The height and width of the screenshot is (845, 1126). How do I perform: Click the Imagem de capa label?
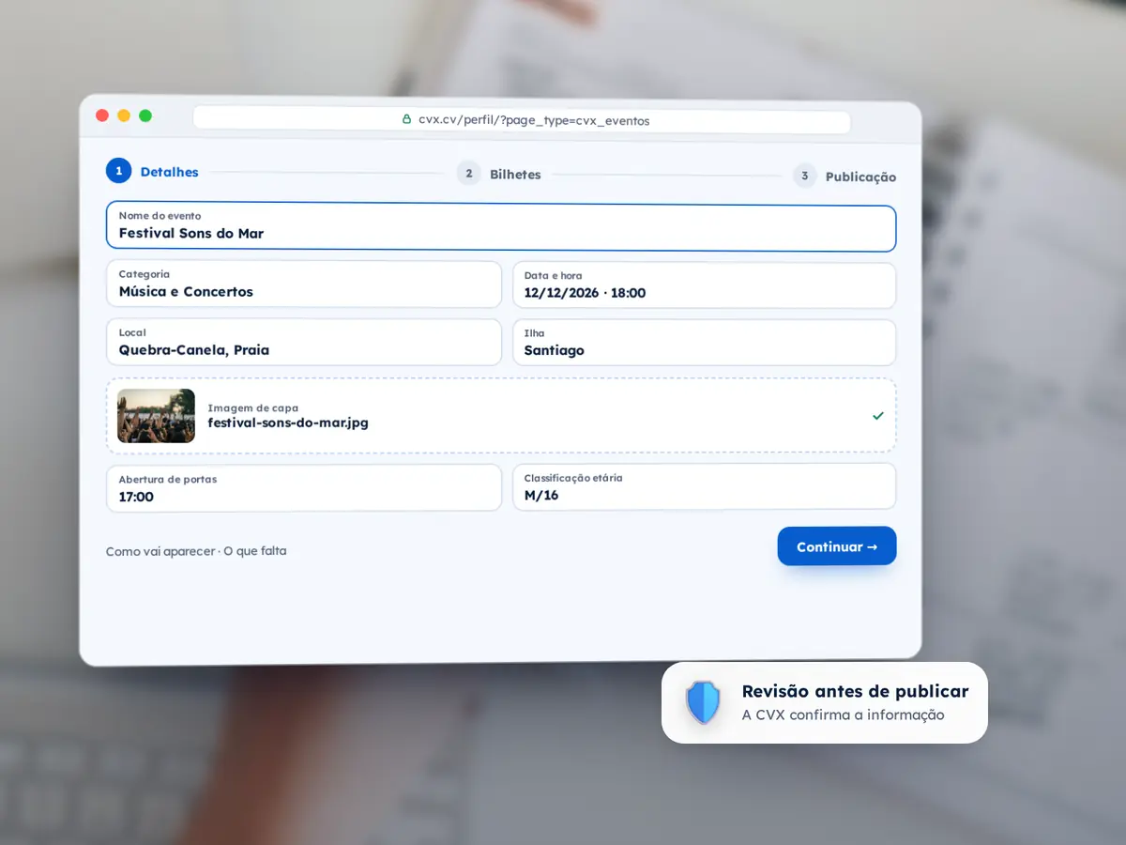[x=253, y=407]
